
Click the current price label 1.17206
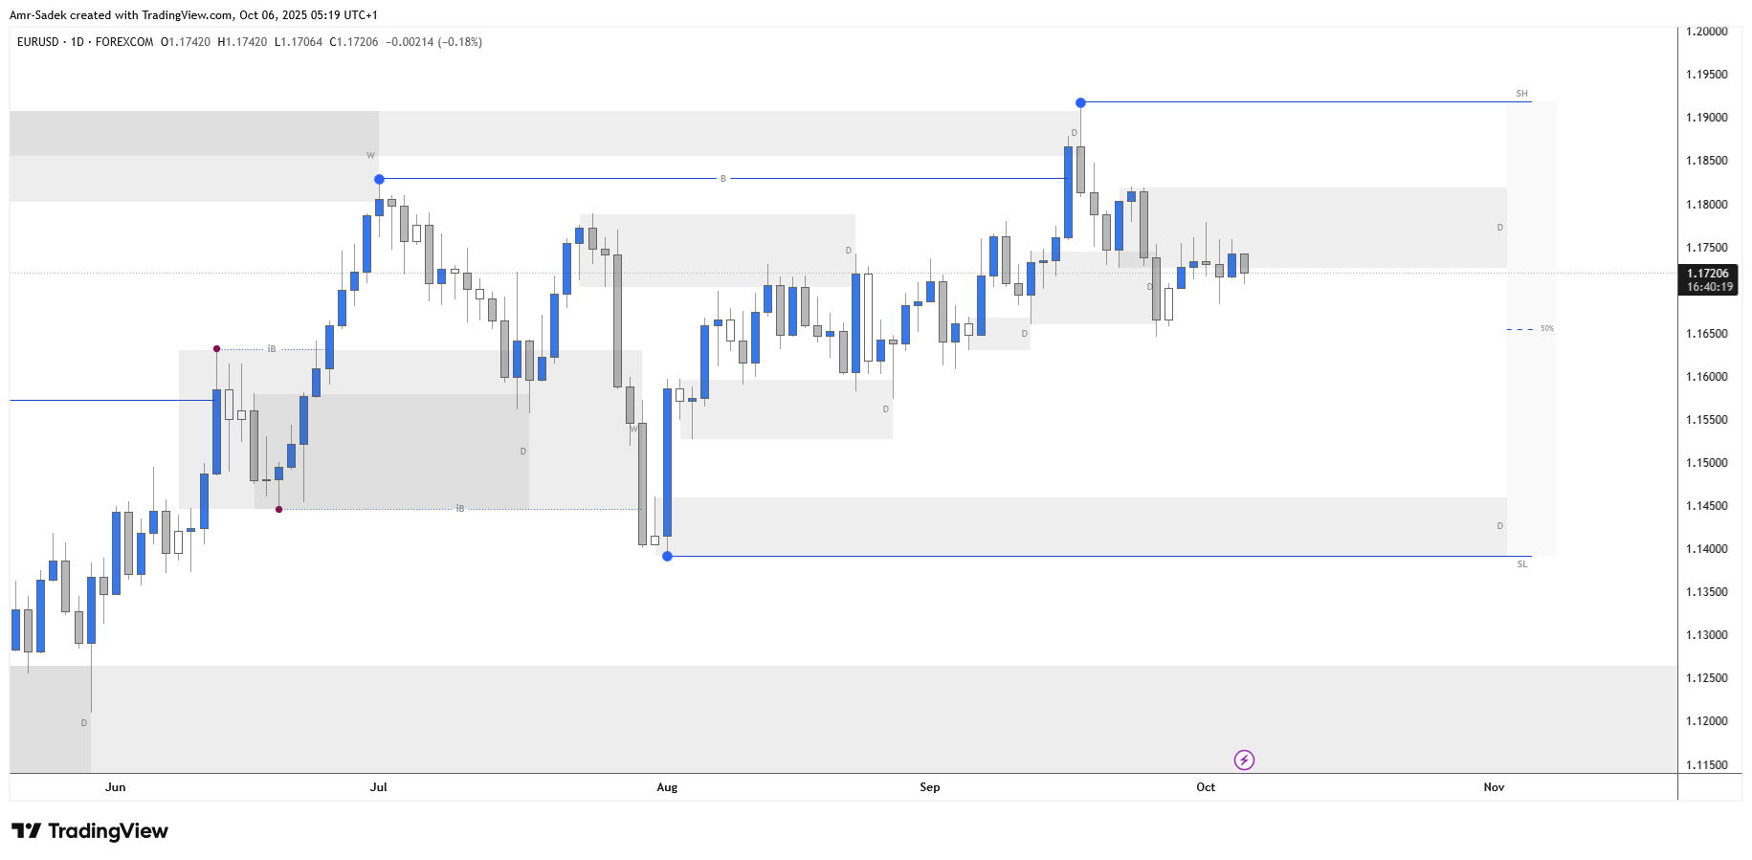[1708, 274]
